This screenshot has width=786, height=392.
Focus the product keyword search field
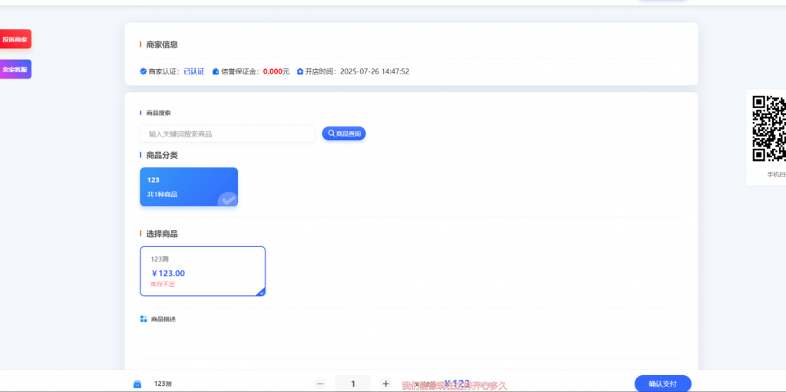(227, 133)
